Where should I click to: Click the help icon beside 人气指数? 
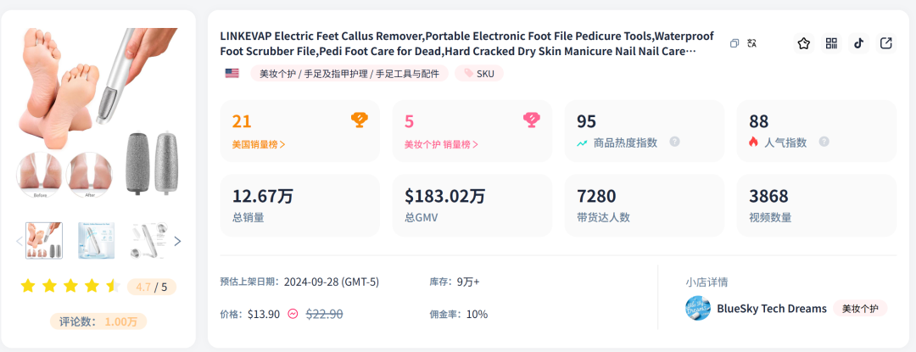(824, 142)
